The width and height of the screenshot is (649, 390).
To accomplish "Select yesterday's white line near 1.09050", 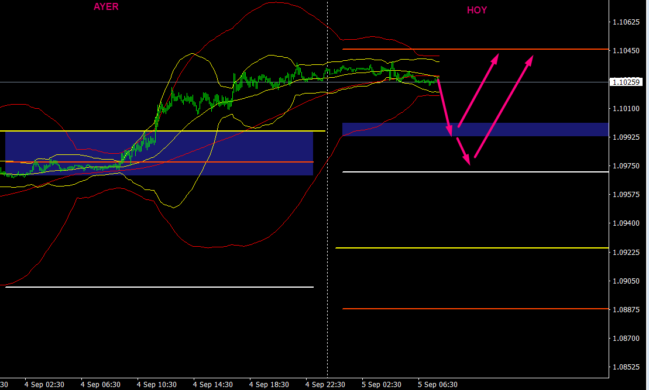I will click(158, 287).
